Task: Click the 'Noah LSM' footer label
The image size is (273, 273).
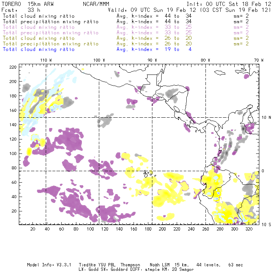Action: 160,265
